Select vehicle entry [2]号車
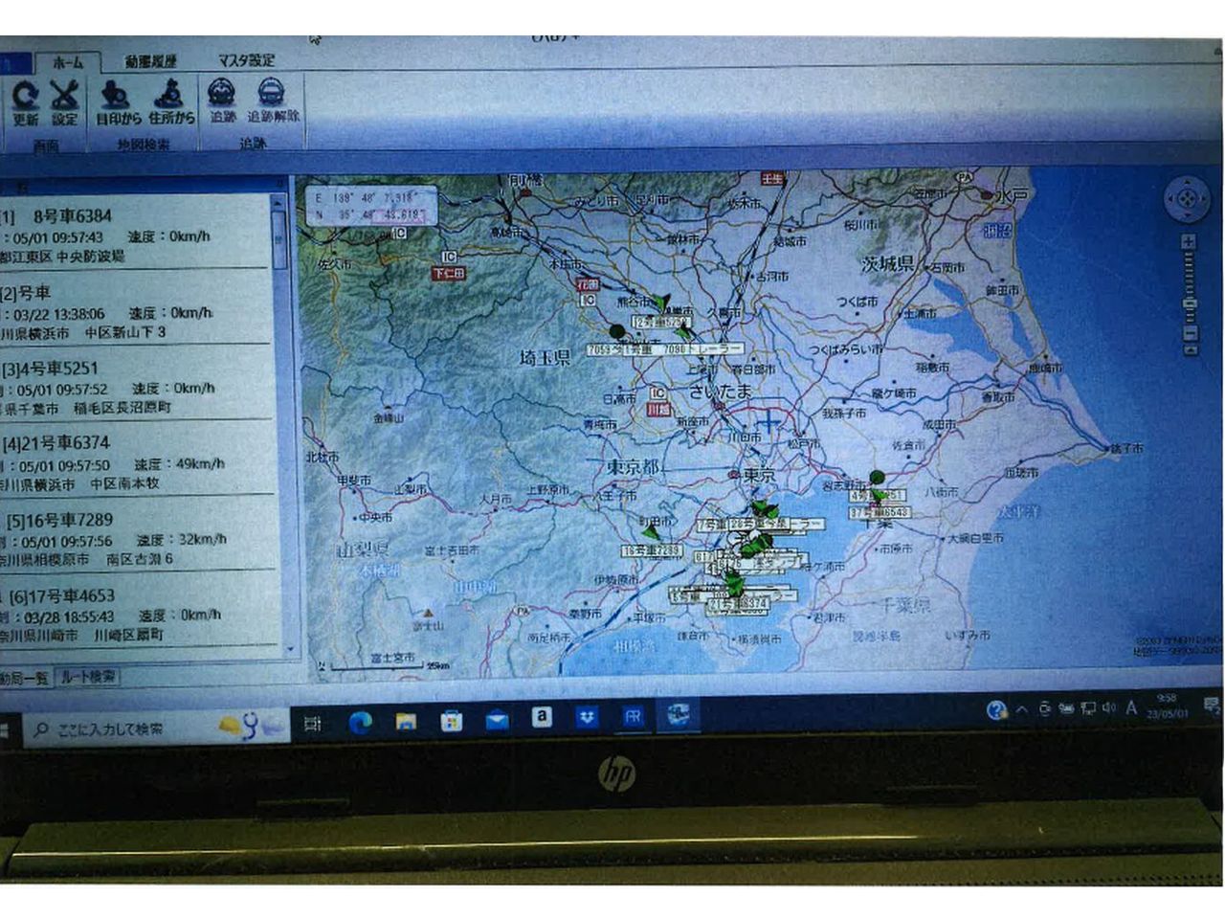Screen dimensions: 1225x919 coord(136,312)
